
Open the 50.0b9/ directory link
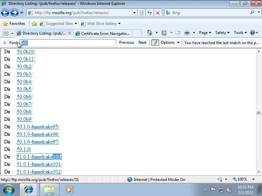(x=25, y=119)
